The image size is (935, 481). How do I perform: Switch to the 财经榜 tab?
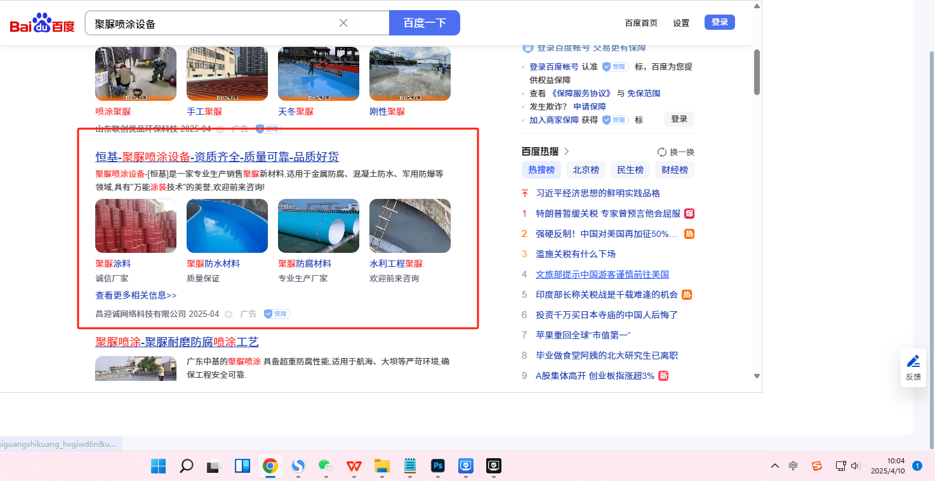coord(675,170)
